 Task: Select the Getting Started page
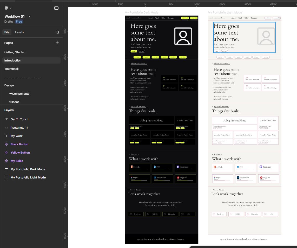[x=15, y=52]
